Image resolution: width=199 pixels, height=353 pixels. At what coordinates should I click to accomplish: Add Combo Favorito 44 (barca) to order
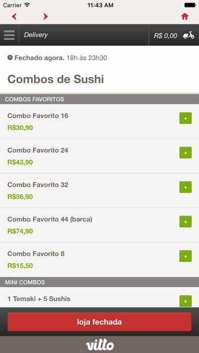(185, 222)
